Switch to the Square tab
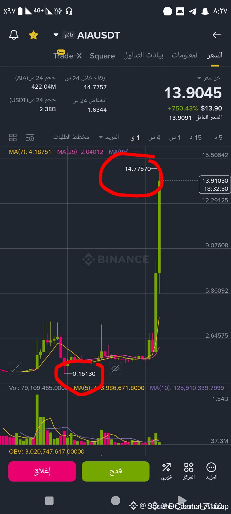This screenshot has height=514, width=231. pyautogui.click(x=102, y=56)
